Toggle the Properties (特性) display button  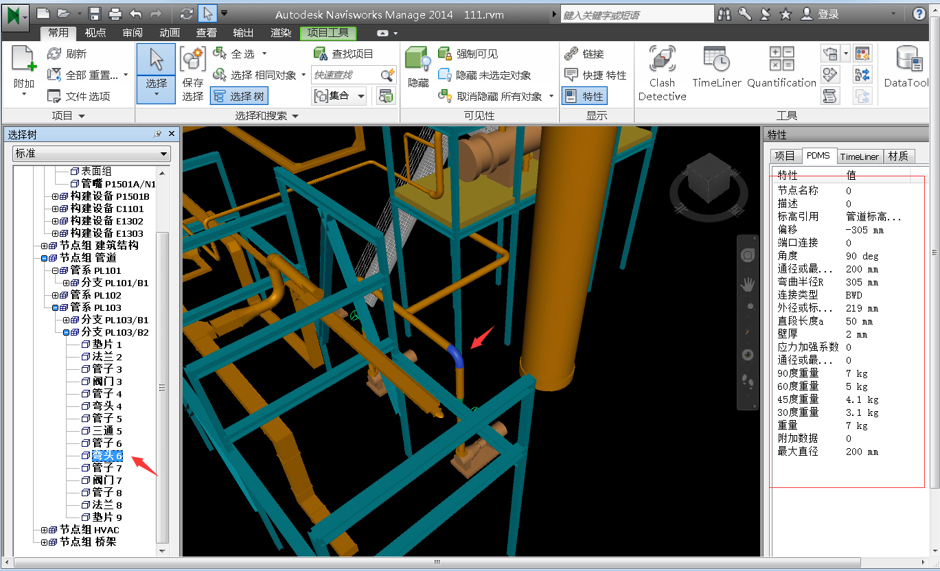tap(584, 96)
